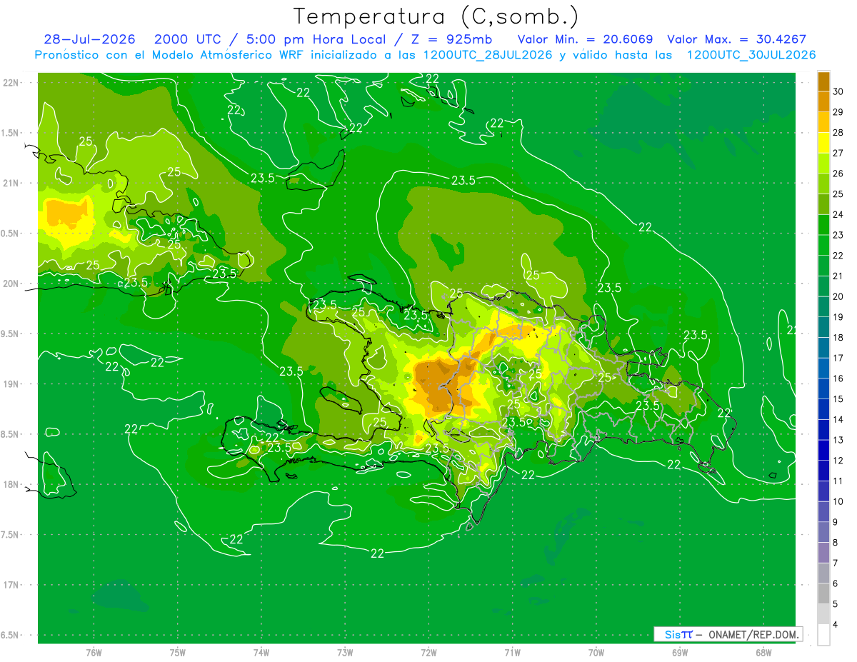Click the 74W longitude axis label

point(261,653)
